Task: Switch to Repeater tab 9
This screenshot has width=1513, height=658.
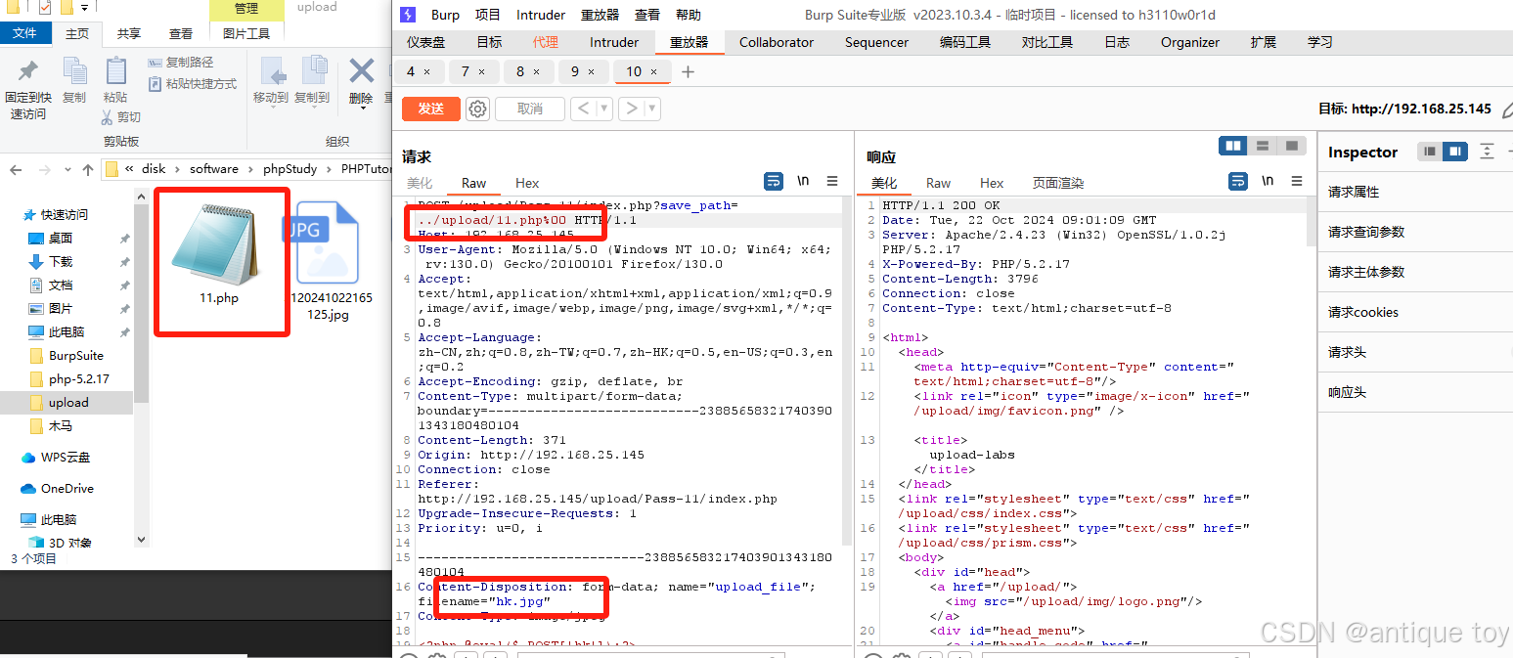Action: click(x=575, y=71)
